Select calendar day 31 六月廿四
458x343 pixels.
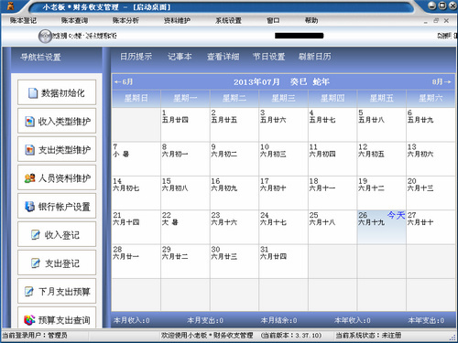click(x=283, y=261)
